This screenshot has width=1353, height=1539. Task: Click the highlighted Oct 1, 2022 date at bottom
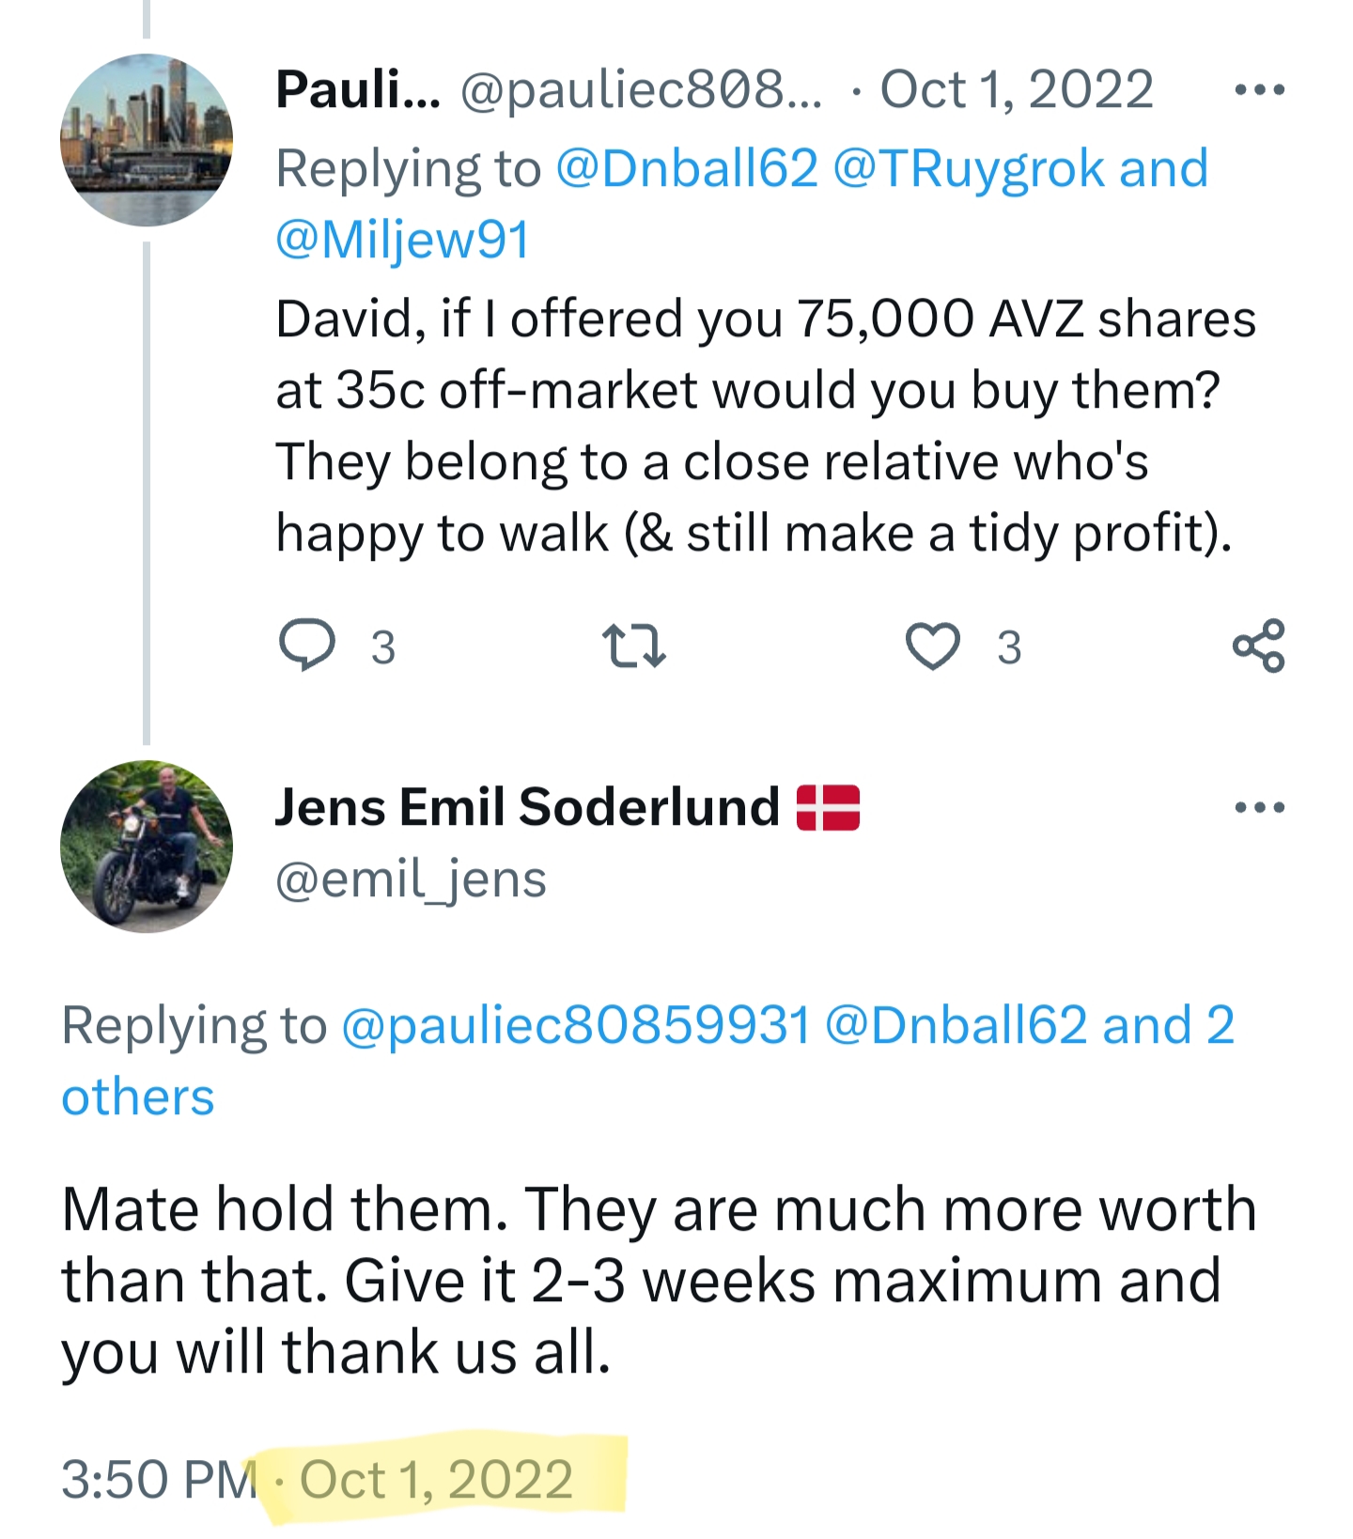coord(436,1480)
